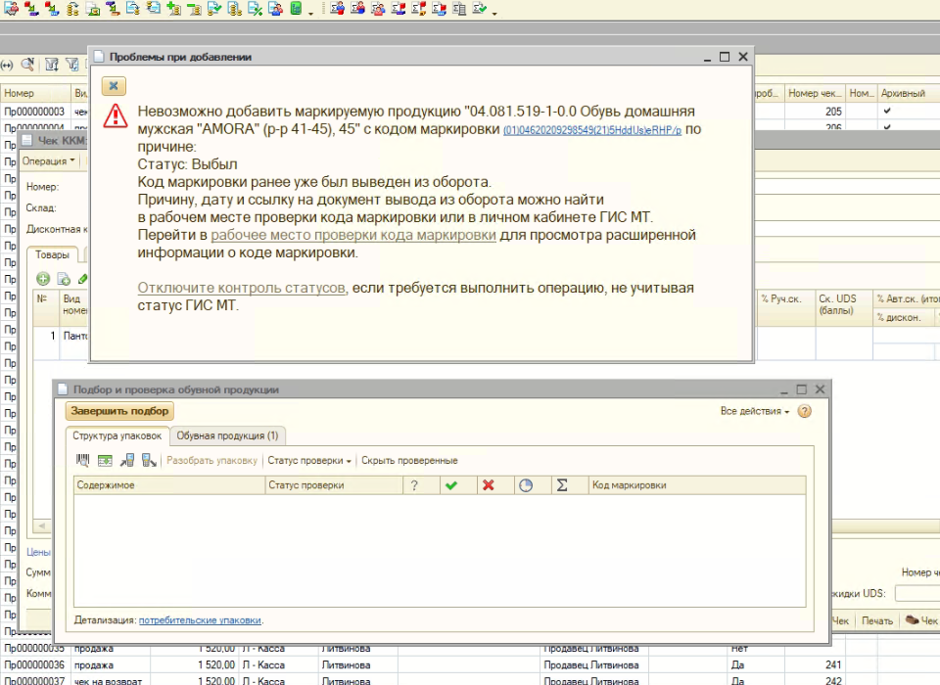Click the Завершить подбор button
The image size is (940, 685).
click(x=119, y=411)
